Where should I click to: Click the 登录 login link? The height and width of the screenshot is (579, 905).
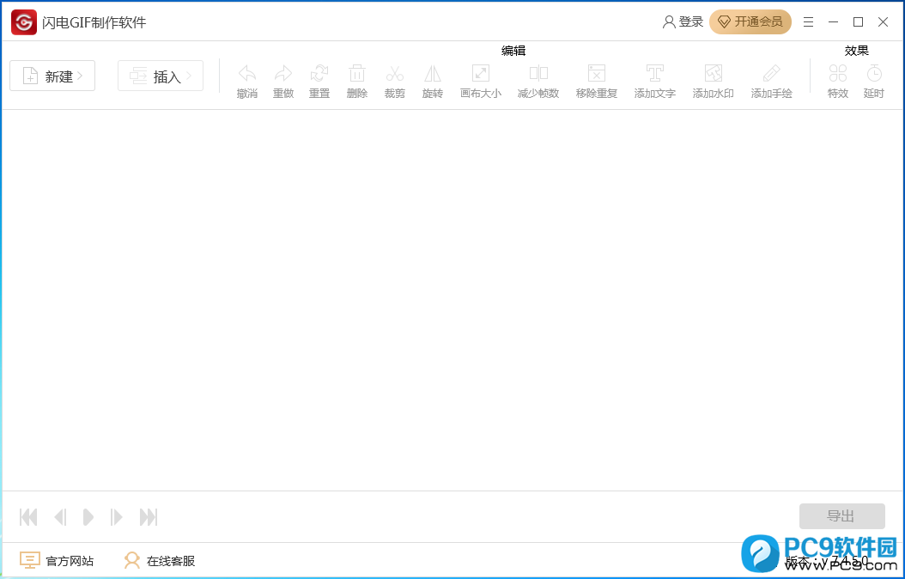(683, 22)
